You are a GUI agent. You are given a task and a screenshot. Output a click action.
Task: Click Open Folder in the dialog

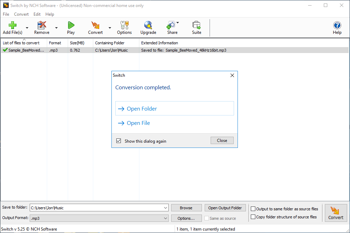pyautogui.click(x=142, y=109)
